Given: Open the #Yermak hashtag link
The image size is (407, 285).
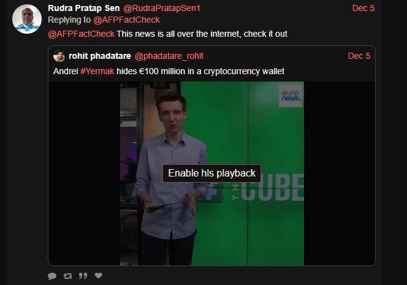Looking at the screenshot, I should (x=97, y=71).
